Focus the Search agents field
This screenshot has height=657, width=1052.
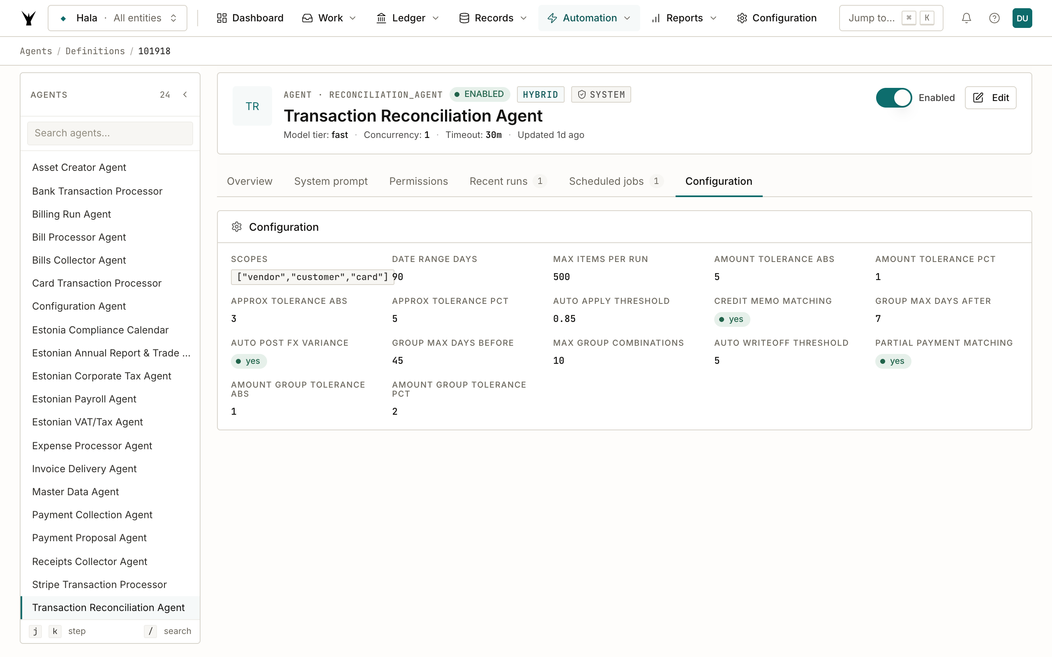point(110,133)
